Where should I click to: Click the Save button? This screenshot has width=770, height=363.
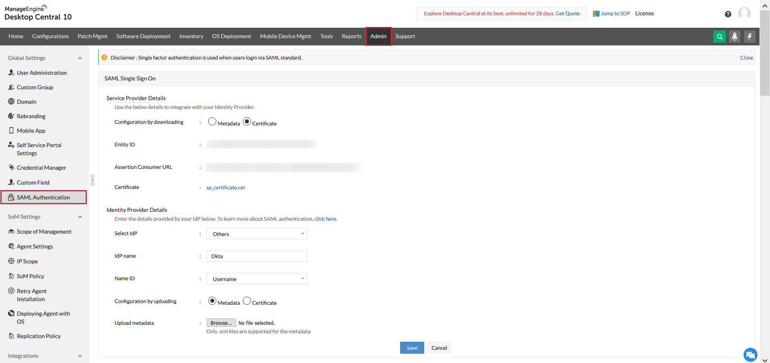point(412,348)
